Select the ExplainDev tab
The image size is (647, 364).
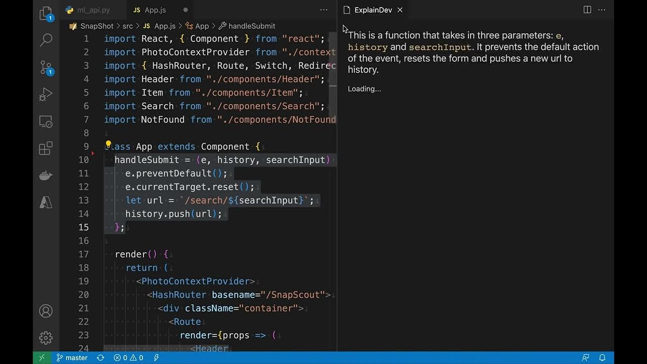coord(373,10)
